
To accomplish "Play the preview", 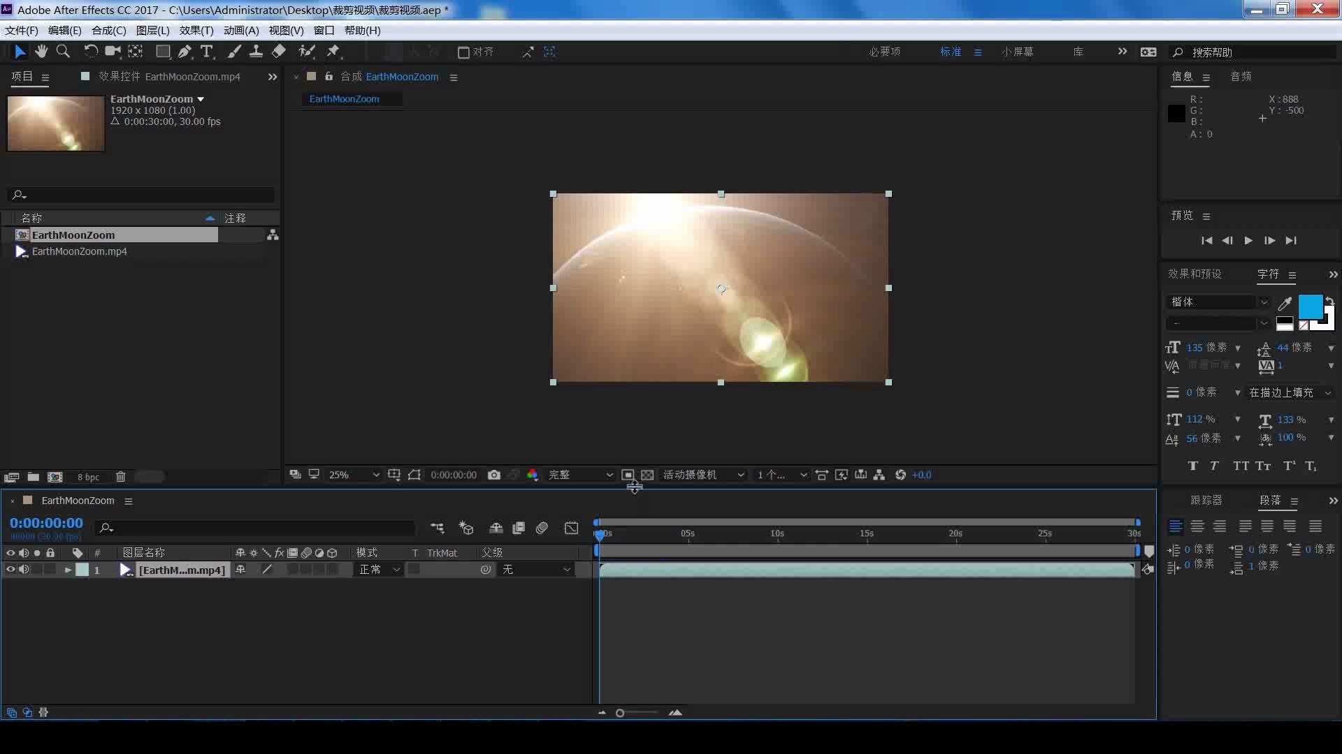I will click(1248, 240).
